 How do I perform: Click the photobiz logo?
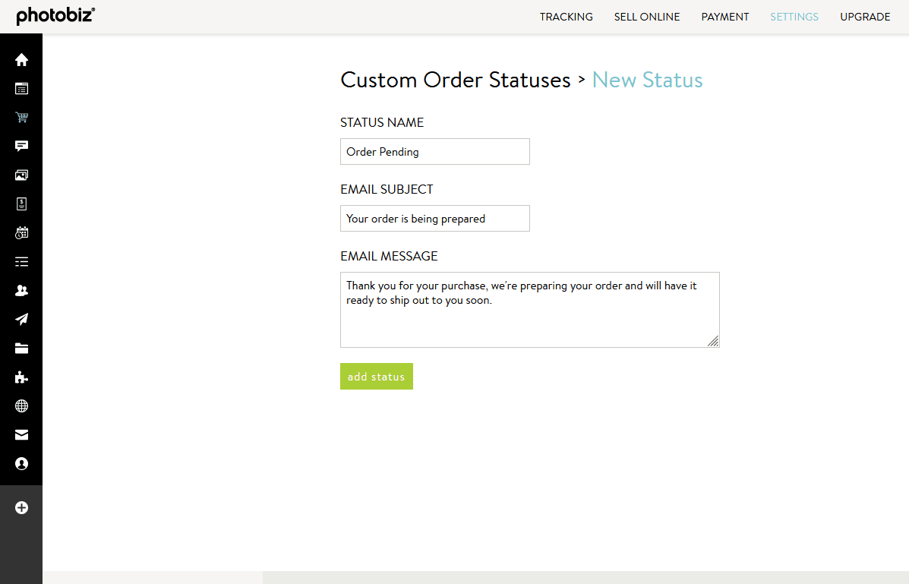coord(55,16)
